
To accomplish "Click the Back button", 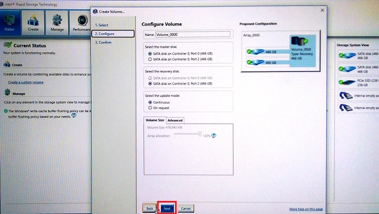I will tap(149, 208).
